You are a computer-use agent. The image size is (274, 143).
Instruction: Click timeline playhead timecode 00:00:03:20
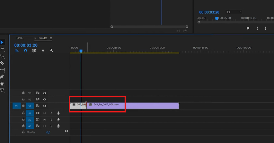point(26,45)
